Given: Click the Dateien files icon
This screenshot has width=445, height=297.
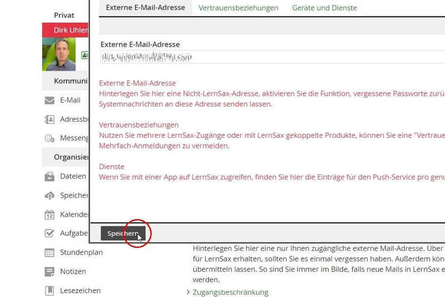Looking at the screenshot, I should click(x=50, y=176).
